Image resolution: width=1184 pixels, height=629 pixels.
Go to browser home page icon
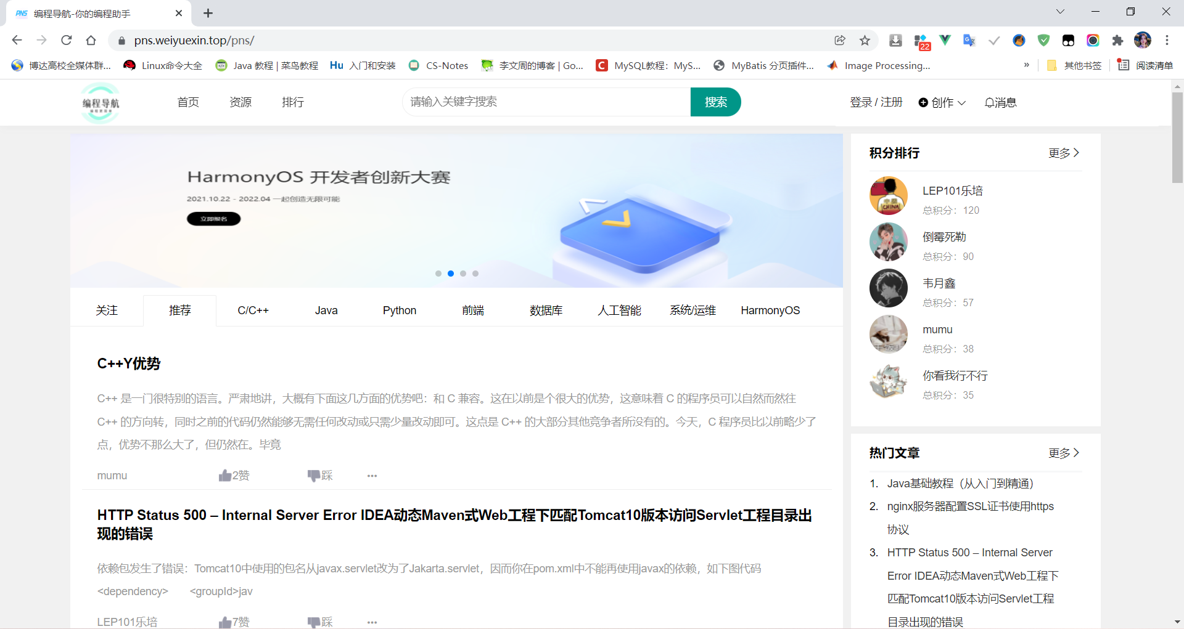pos(91,40)
